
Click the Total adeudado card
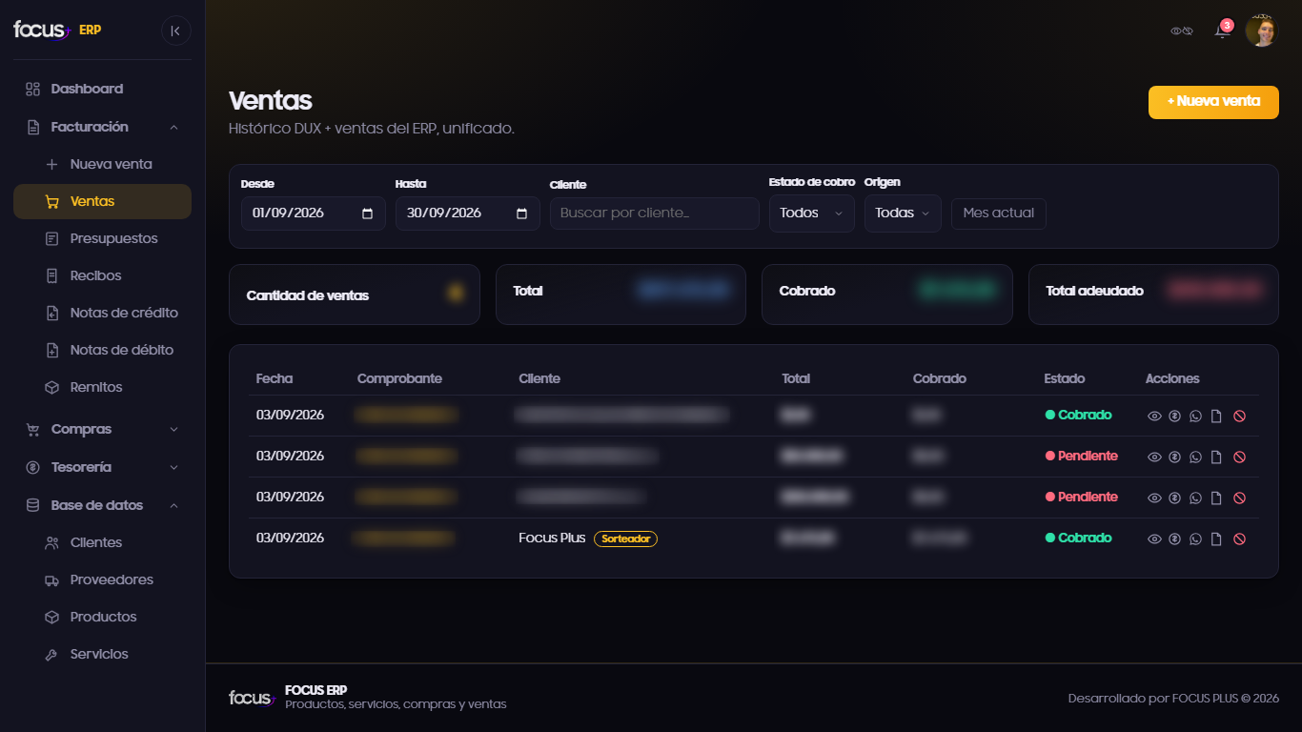[x=1153, y=295]
